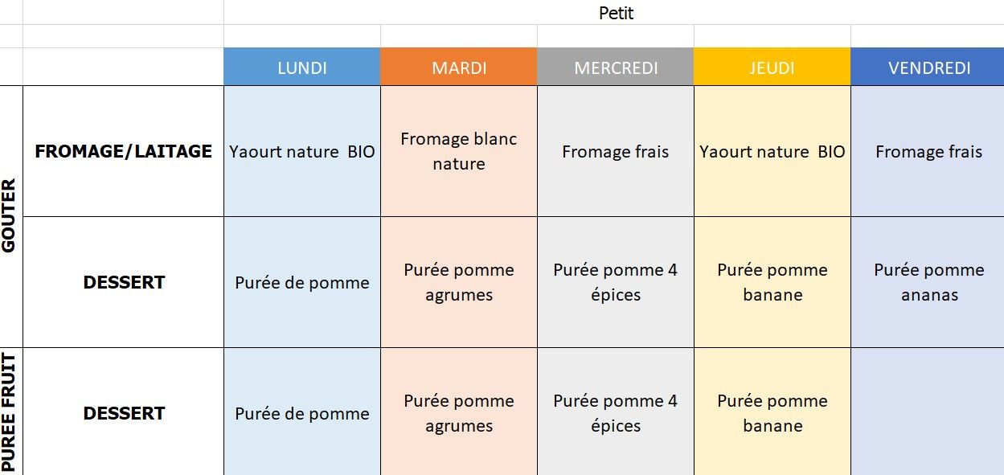Select the MERCREDI header cell
The width and height of the screenshot is (1004, 475).
616,67
